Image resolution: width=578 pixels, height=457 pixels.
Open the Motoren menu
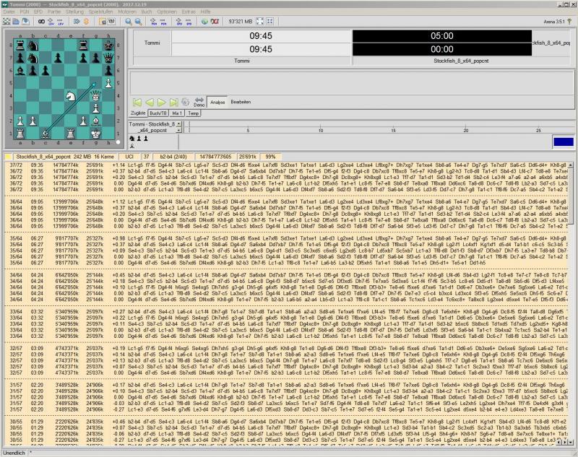point(127,12)
